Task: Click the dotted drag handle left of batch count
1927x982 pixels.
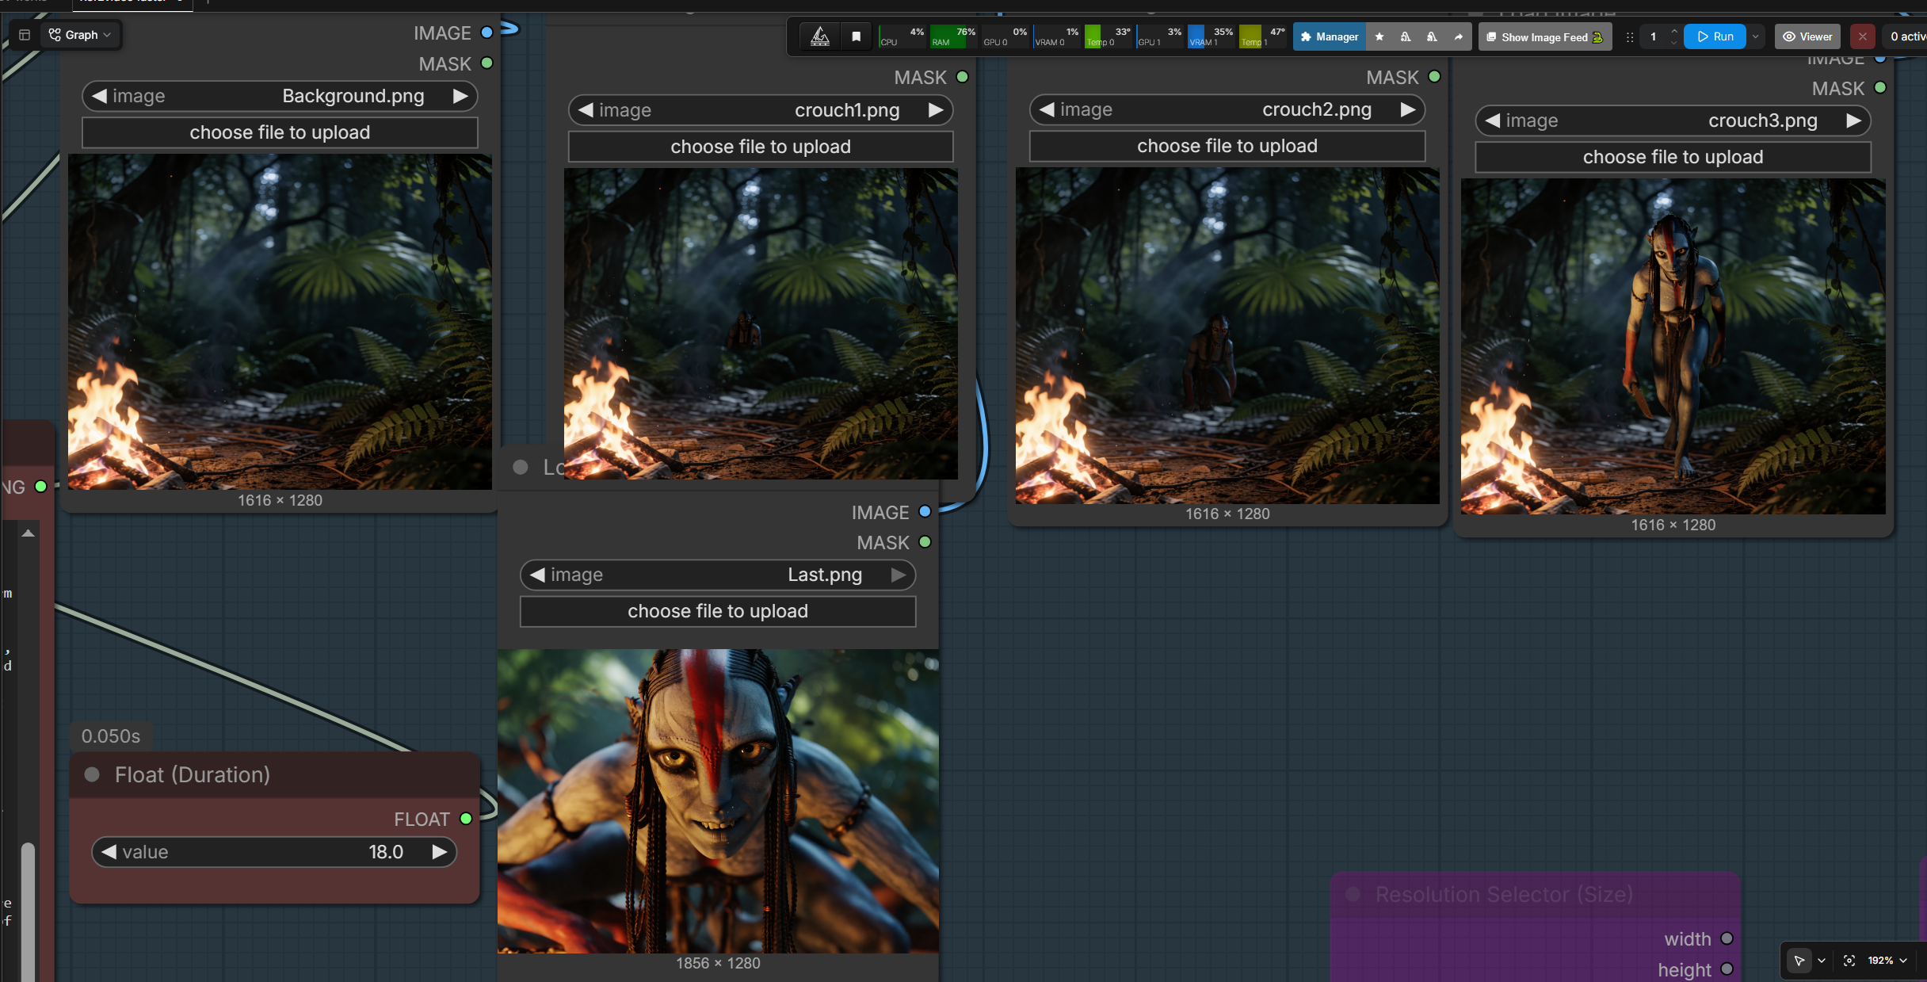Action: point(1630,37)
